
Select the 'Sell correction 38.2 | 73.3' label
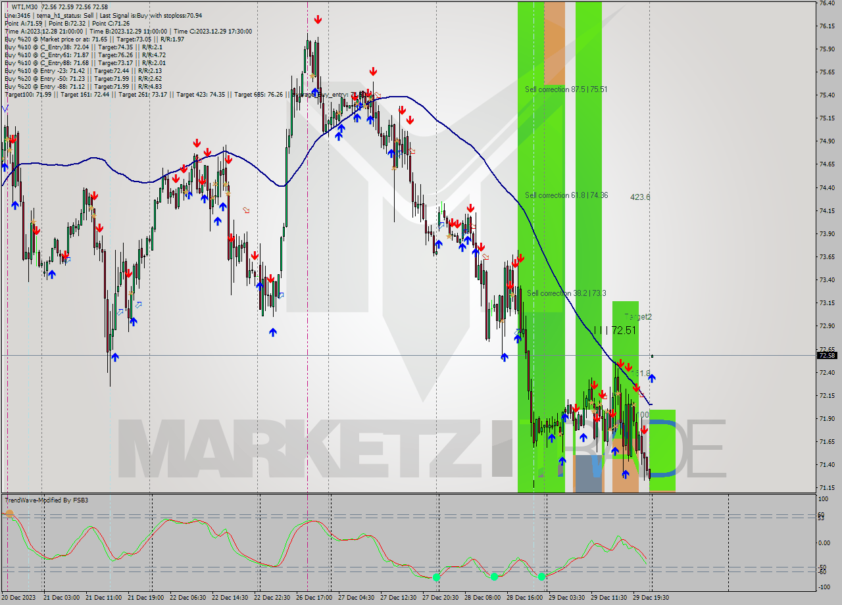click(566, 293)
